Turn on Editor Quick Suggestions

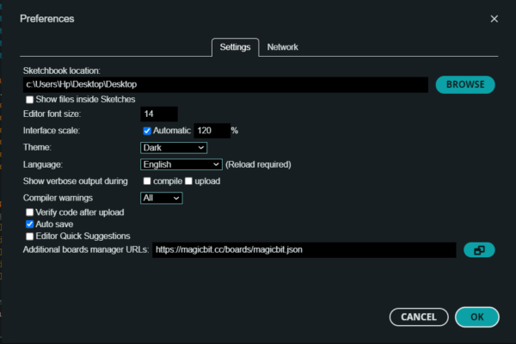pyautogui.click(x=30, y=236)
